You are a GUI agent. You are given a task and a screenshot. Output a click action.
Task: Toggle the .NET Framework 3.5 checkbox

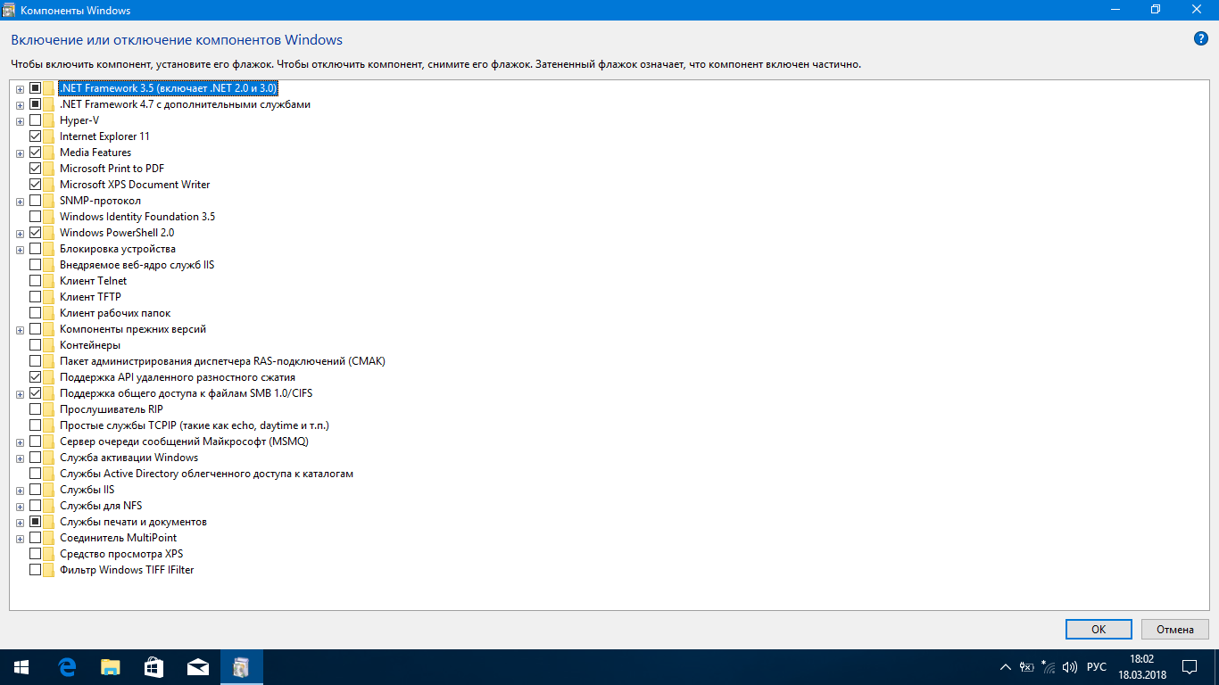click(x=36, y=88)
